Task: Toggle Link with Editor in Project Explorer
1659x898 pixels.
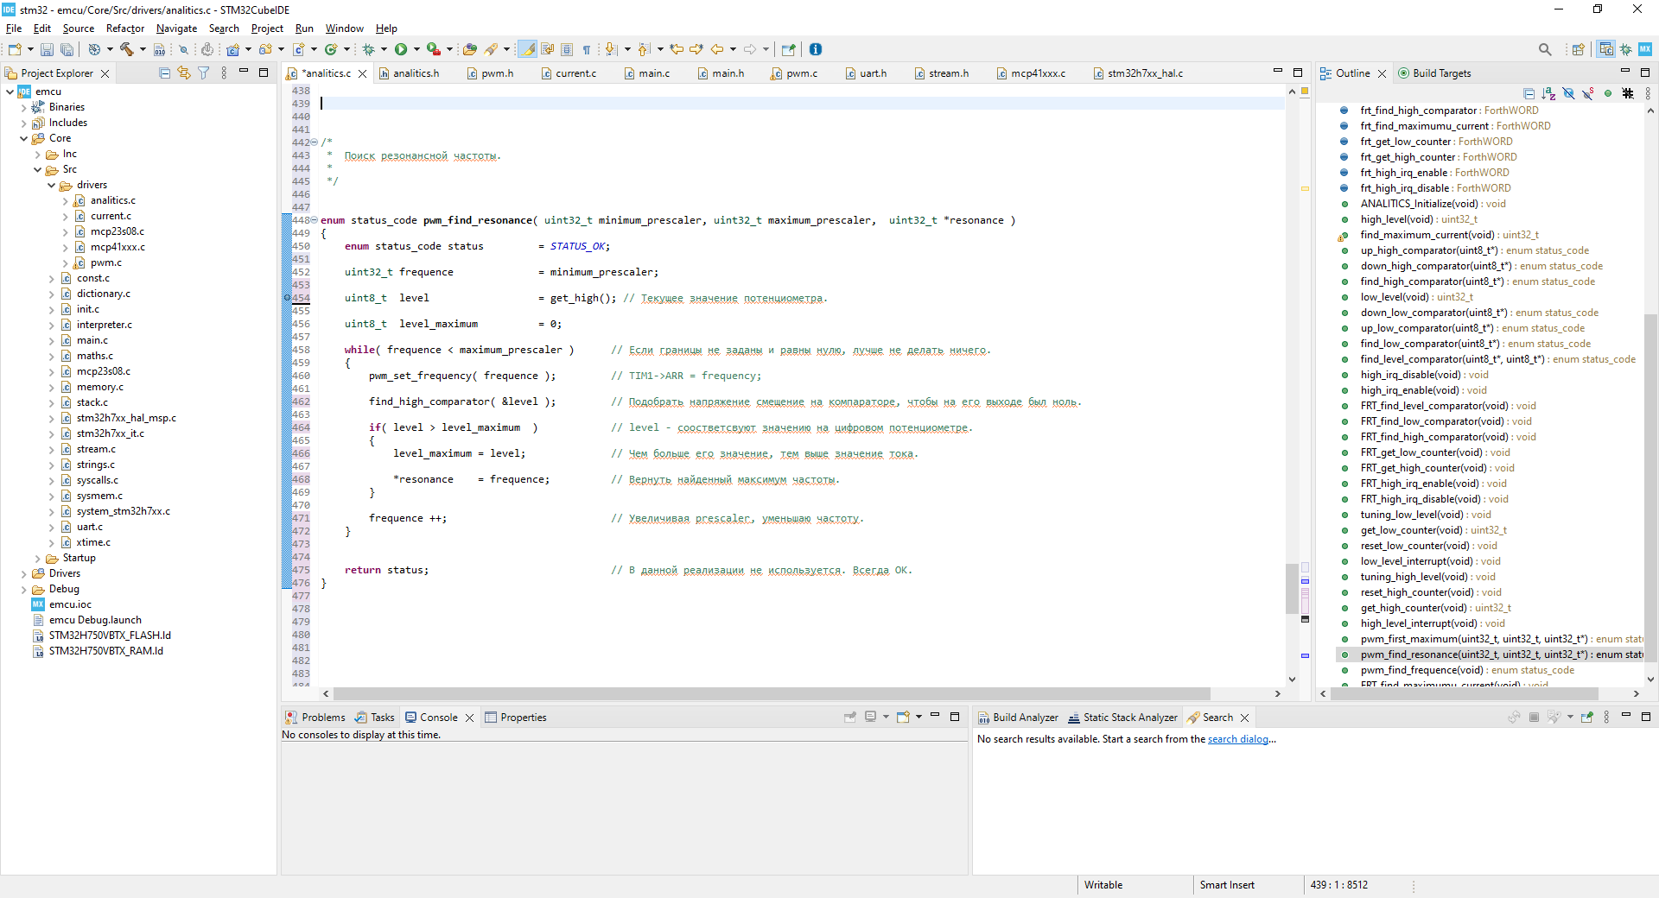Action: tap(184, 73)
